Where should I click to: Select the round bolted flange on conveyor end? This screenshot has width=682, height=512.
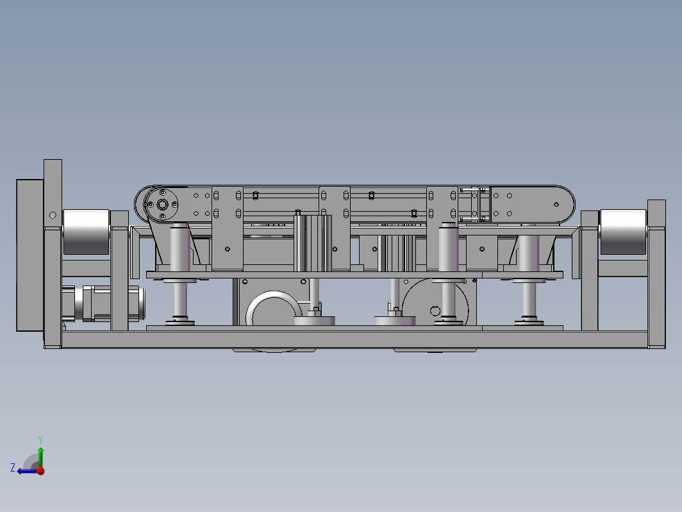pos(162,204)
